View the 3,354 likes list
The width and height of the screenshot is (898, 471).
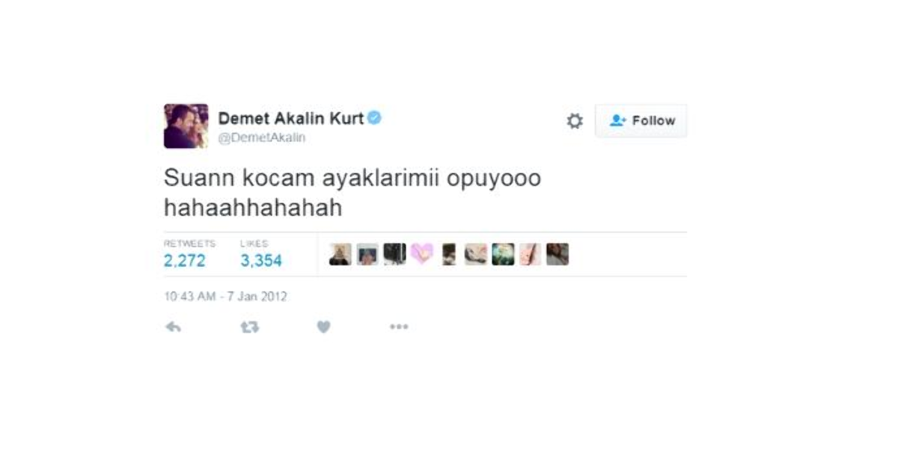pyautogui.click(x=261, y=254)
